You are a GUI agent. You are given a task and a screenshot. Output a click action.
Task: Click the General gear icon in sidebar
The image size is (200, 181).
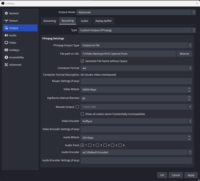(x=6, y=13)
